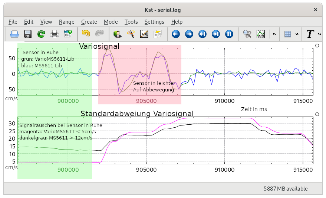Toggle the Standardabweiung plot tie circle
Screen dimensions: 326x198
317,114
